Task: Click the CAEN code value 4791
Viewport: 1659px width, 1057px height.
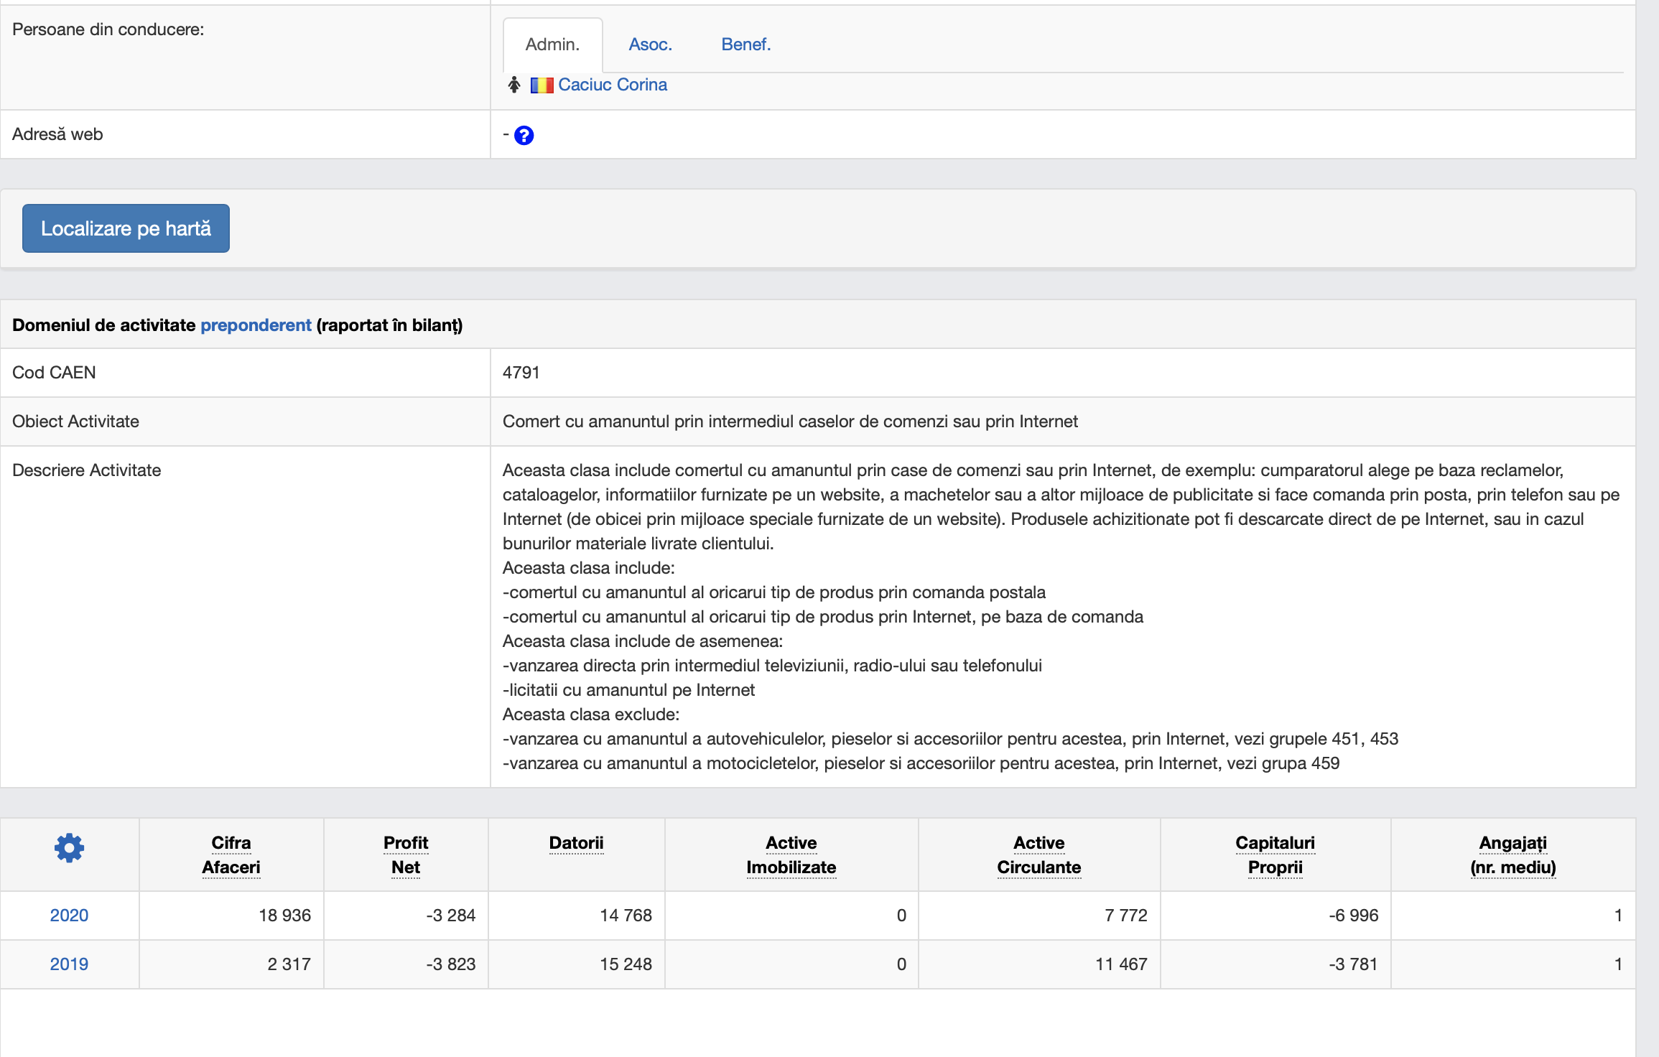Action: [x=521, y=373]
